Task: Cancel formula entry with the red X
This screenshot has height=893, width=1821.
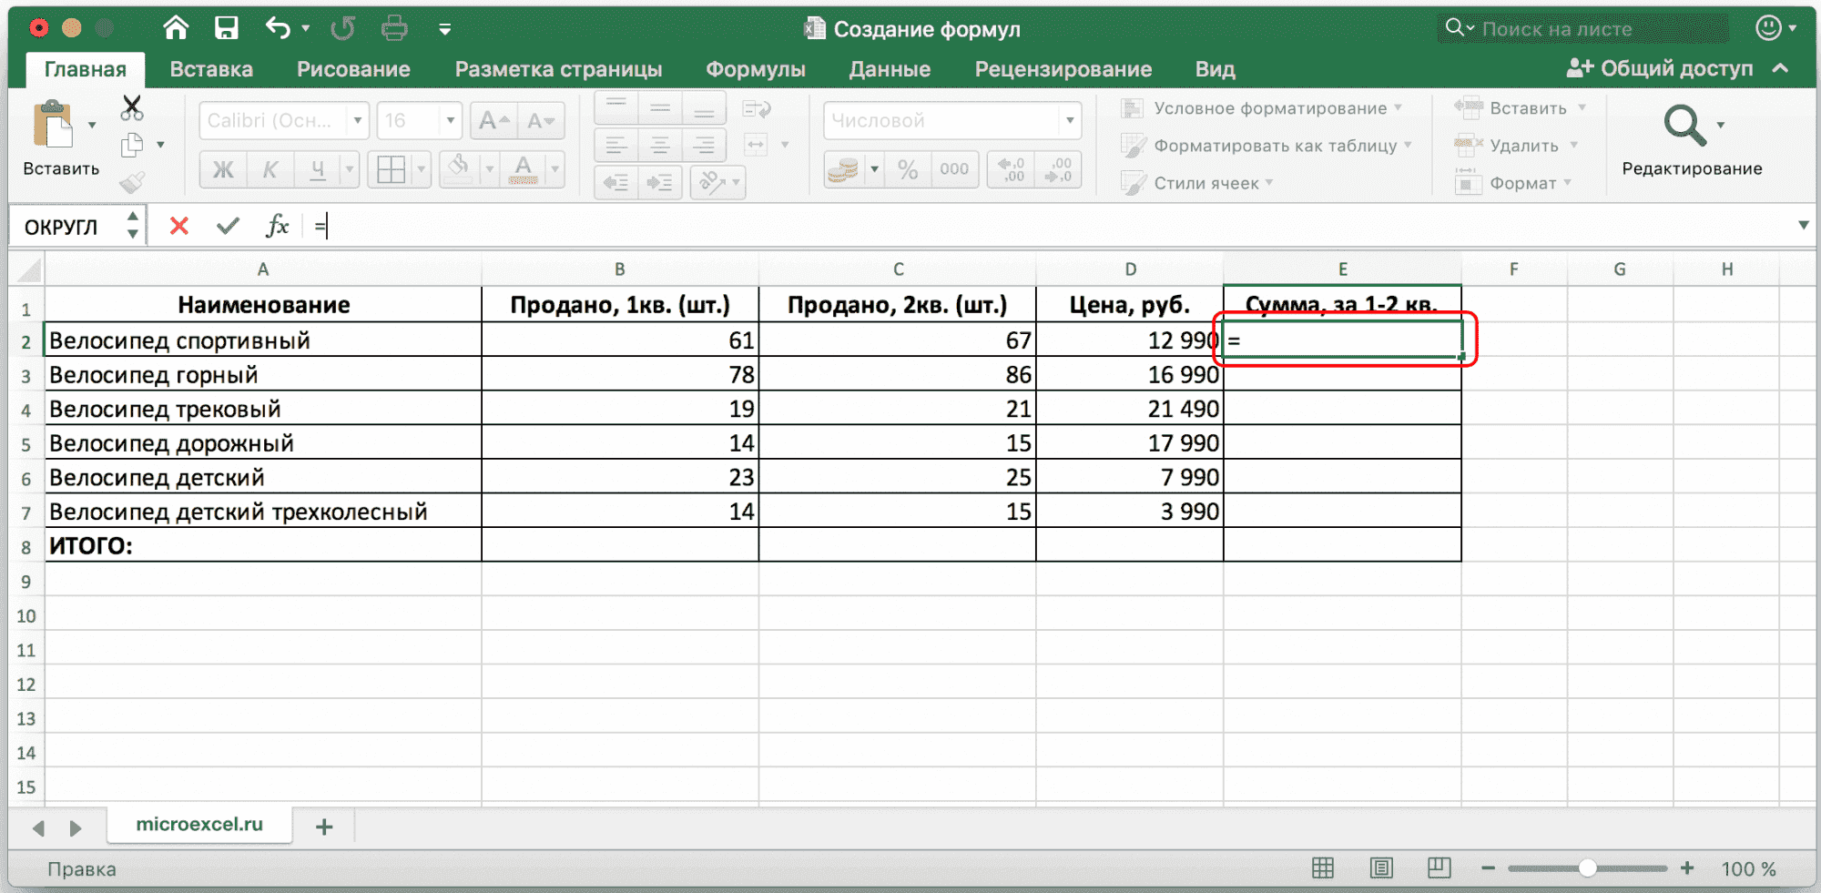Action: coord(178,225)
